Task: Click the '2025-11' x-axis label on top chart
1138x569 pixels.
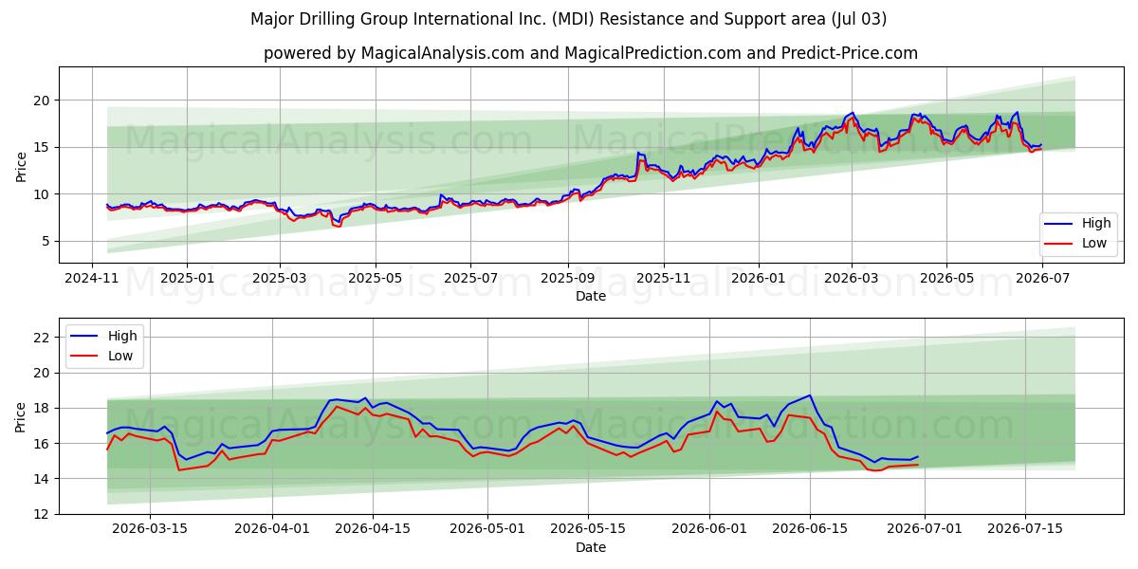Action: (664, 278)
